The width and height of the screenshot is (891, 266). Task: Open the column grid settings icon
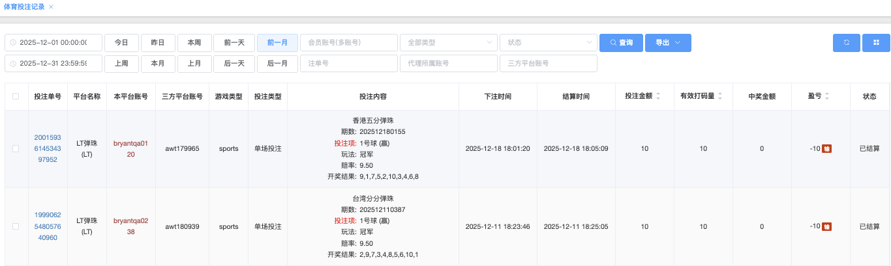[876, 43]
